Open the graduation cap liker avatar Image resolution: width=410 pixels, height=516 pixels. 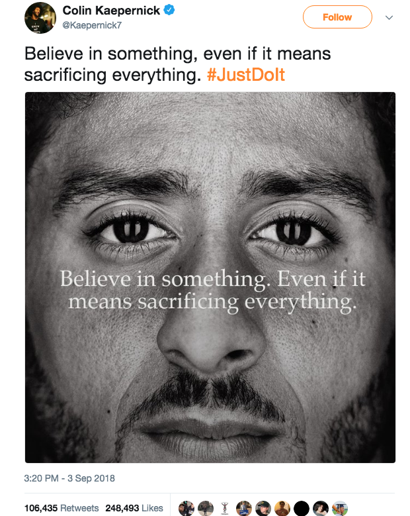[x=340, y=509]
